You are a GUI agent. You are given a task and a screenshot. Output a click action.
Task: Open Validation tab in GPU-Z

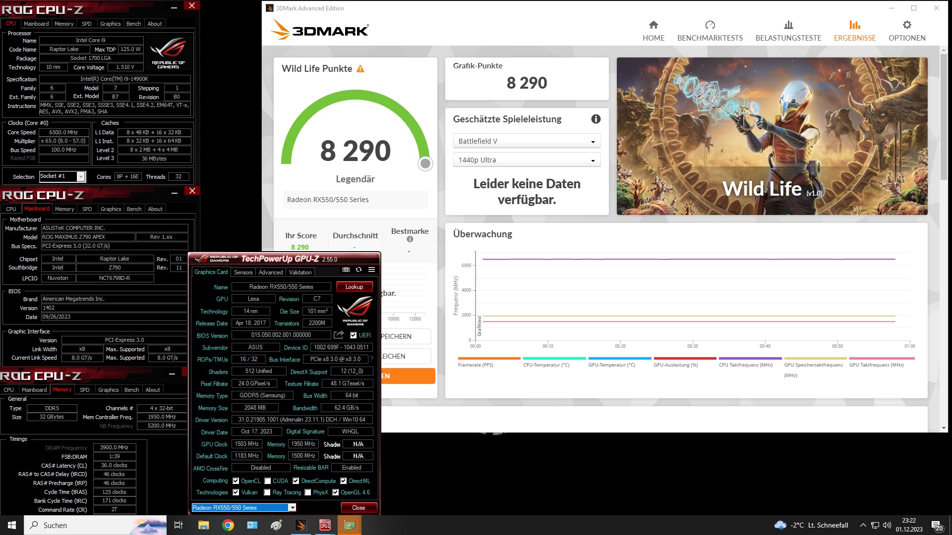pyautogui.click(x=300, y=272)
